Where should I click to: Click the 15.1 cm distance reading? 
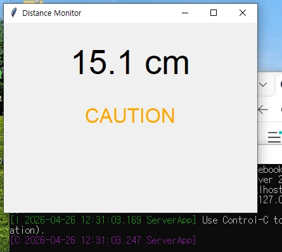click(x=131, y=62)
